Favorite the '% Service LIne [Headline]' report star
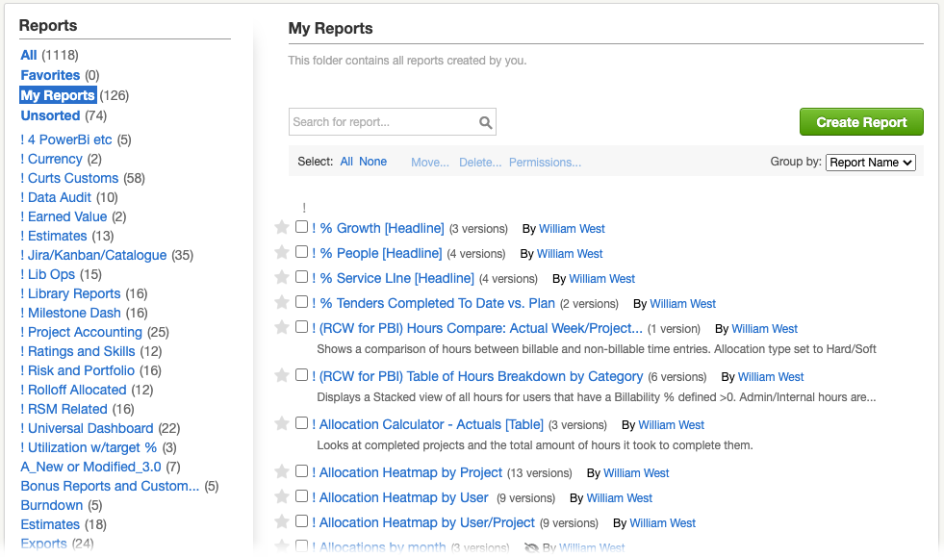This screenshot has height=557, width=944. pyautogui.click(x=282, y=278)
